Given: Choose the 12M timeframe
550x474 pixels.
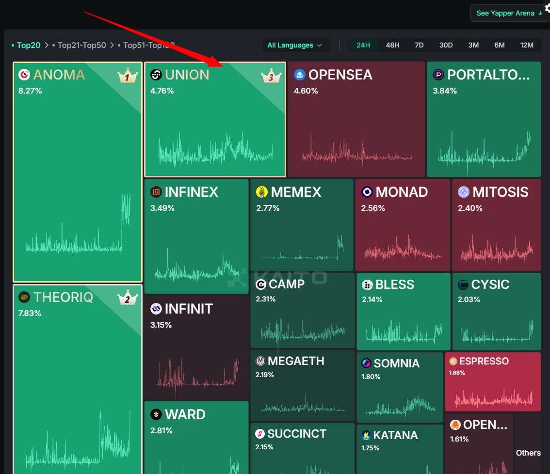Looking at the screenshot, I should (x=527, y=45).
